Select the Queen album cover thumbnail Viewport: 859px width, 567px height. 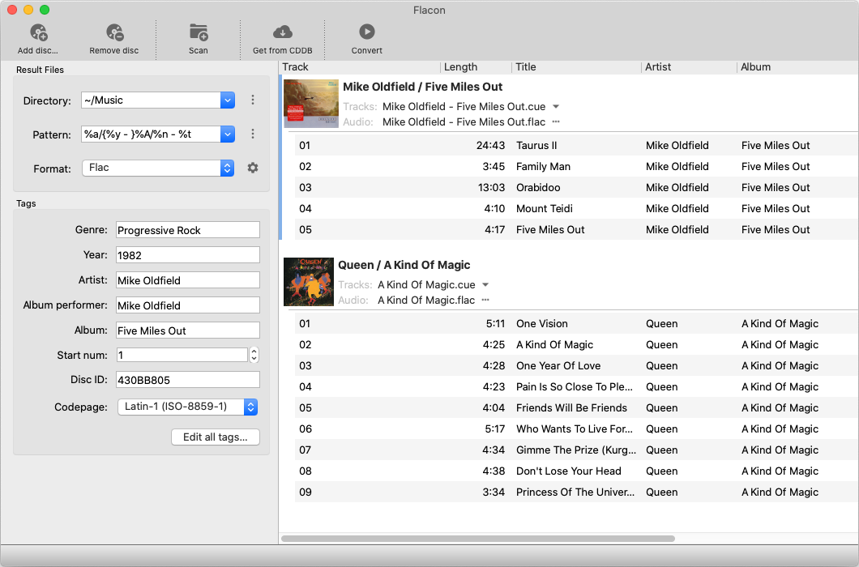click(x=308, y=281)
